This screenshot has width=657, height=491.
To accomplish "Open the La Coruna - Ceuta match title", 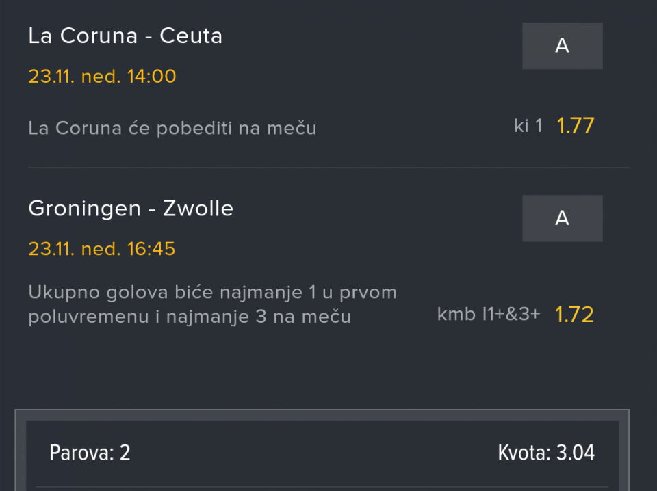I will point(125,36).
